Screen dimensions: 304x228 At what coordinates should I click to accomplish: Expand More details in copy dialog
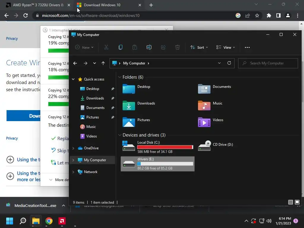pos(59,180)
